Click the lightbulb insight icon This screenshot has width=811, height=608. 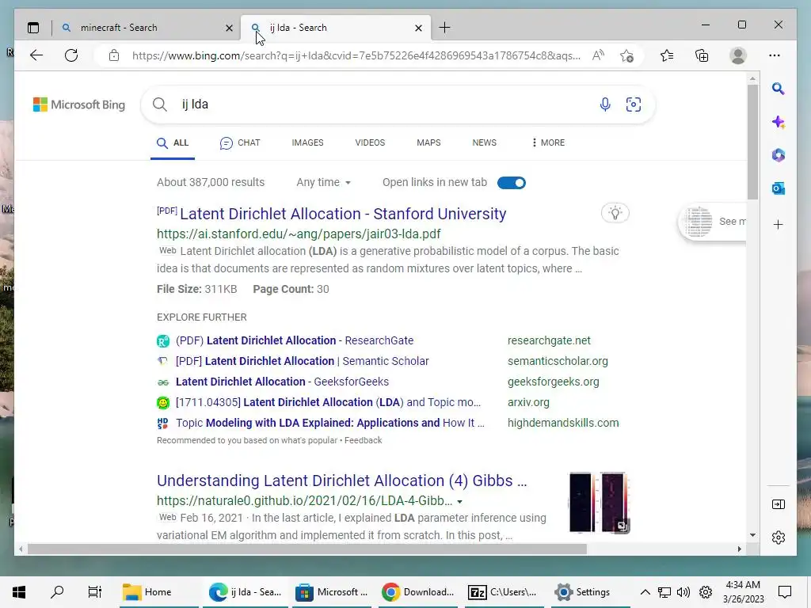615,213
